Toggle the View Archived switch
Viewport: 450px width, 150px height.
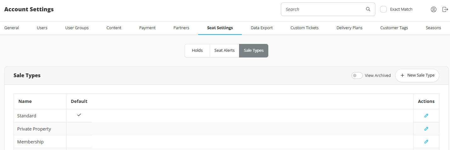(x=357, y=75)
